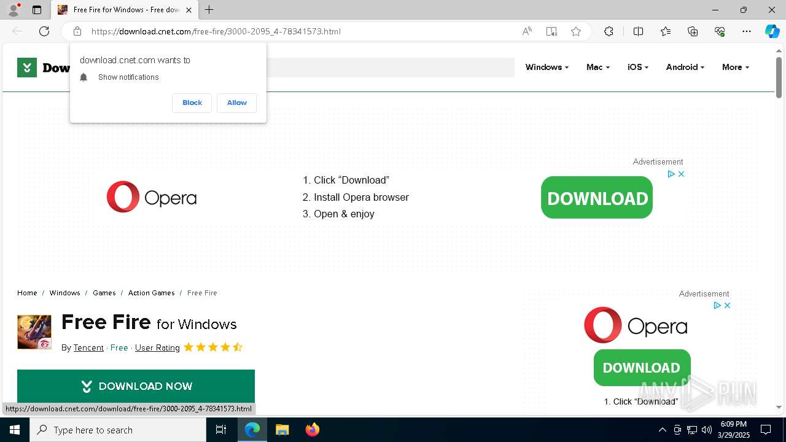Expand the Mac navigation dropdown
The height and width of the screenshot is (442, 786).
click(x=597, y=67)
